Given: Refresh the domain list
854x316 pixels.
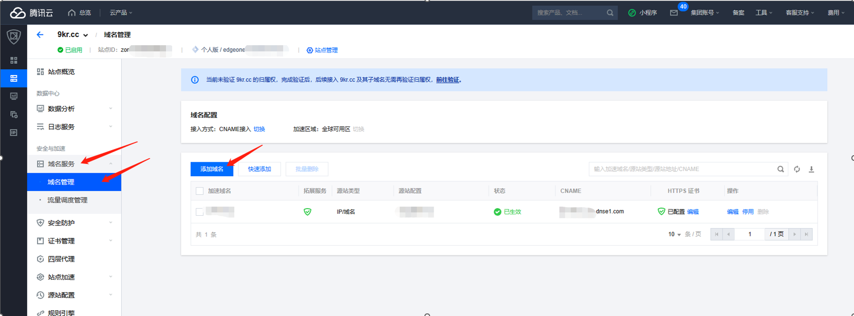Looking at the screenshot, I should [x=797, y=169].
